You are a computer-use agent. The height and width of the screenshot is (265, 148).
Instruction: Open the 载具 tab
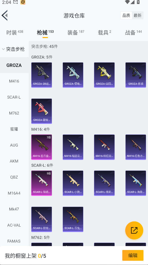105,32
